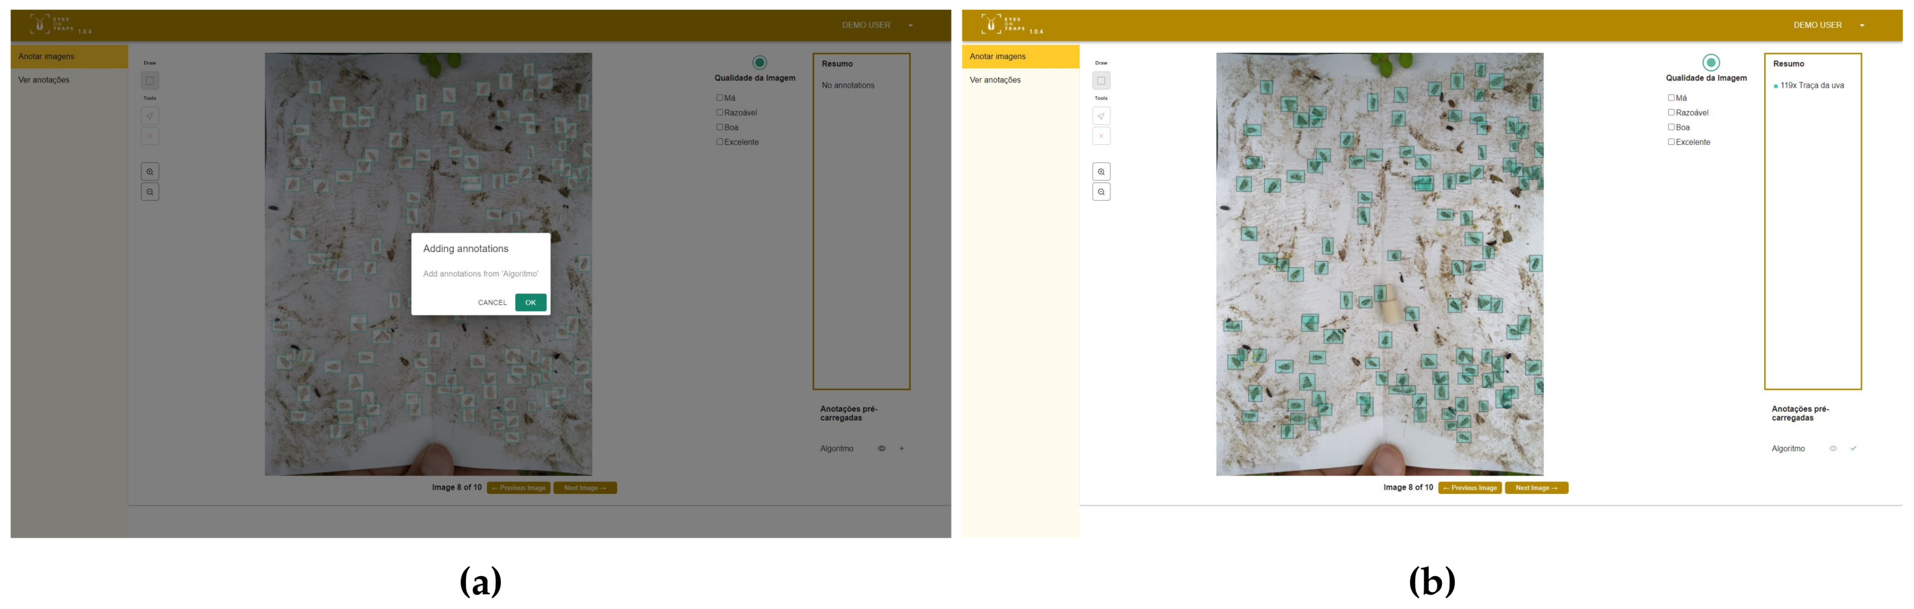
Task: Click red X delete tool in right screenshot
Action: coord(1101,136)
